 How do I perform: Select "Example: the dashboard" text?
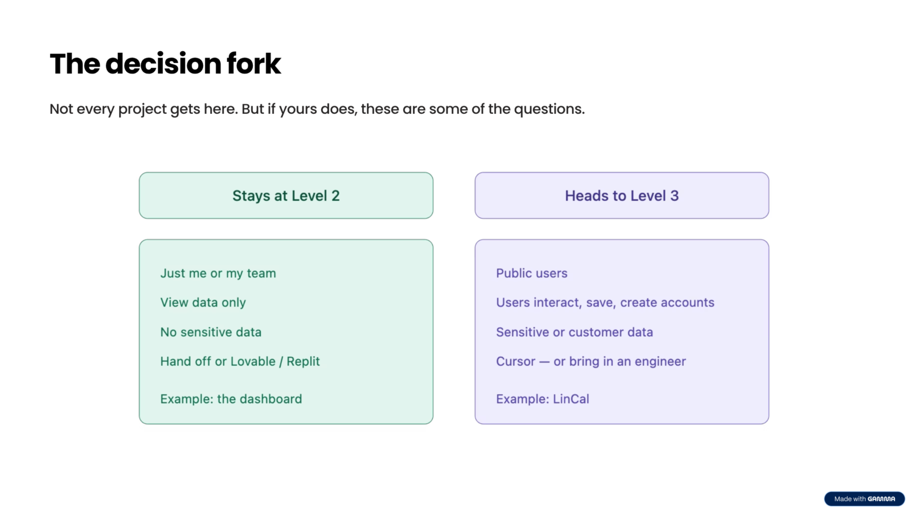click(x=231, y=399)
